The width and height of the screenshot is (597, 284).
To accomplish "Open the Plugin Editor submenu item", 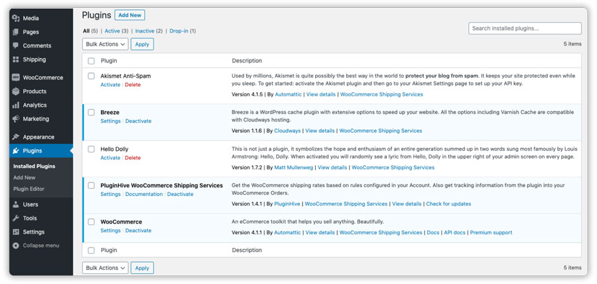I will coord(29,189).
